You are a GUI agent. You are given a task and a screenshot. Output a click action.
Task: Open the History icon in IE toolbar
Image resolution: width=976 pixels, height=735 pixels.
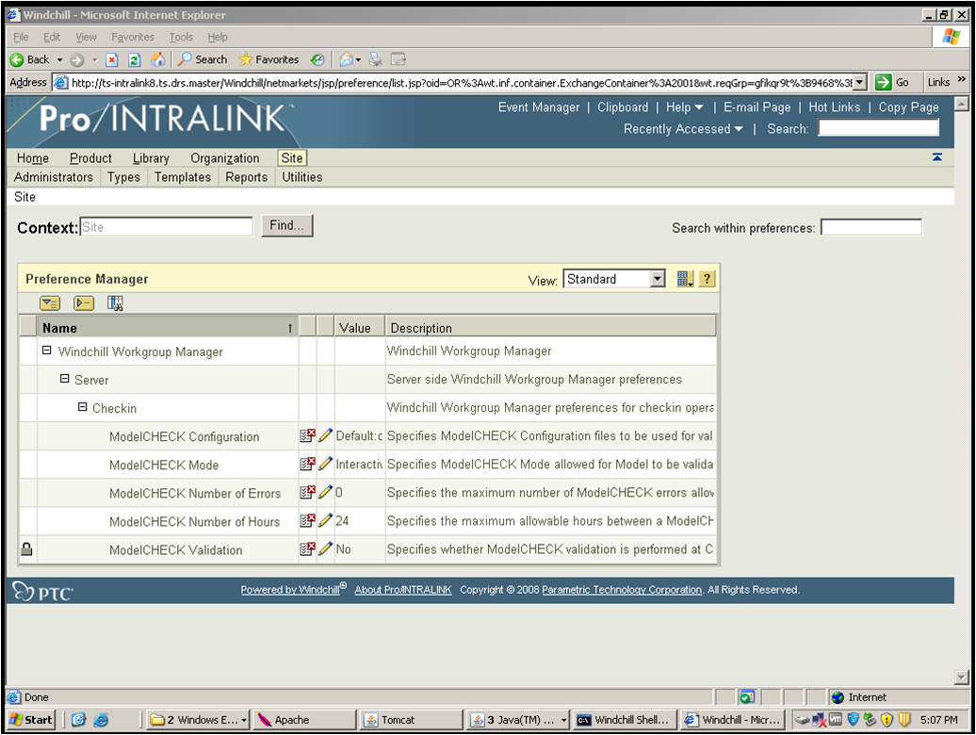[317, 59]
